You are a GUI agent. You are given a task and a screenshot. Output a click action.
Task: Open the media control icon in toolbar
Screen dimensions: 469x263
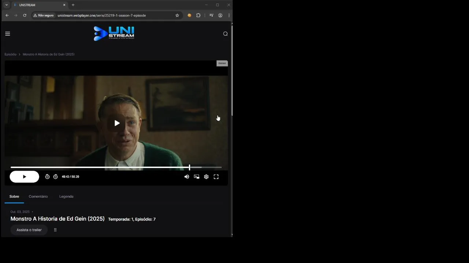click(x=211, y=15)
